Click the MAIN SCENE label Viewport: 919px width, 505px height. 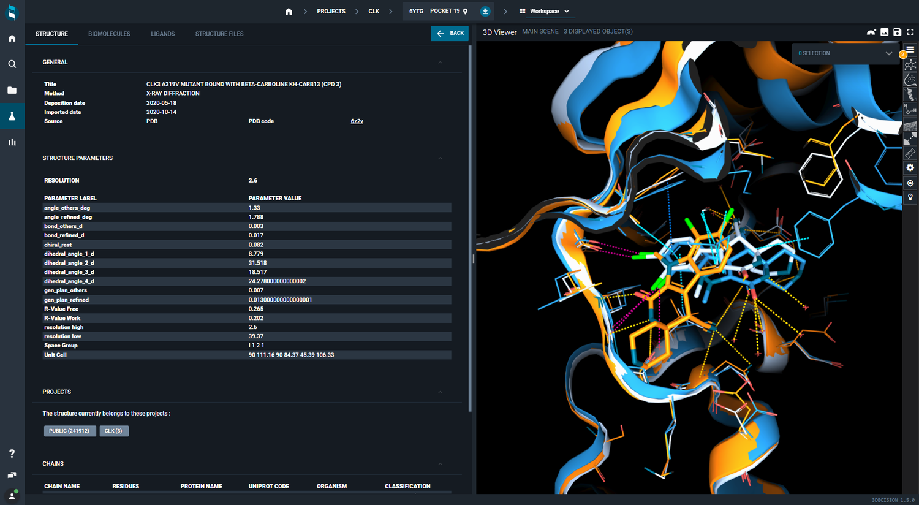pos(540,31)
